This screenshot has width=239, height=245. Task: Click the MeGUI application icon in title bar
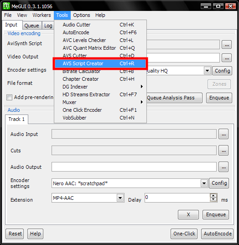[x=6, y=6]
